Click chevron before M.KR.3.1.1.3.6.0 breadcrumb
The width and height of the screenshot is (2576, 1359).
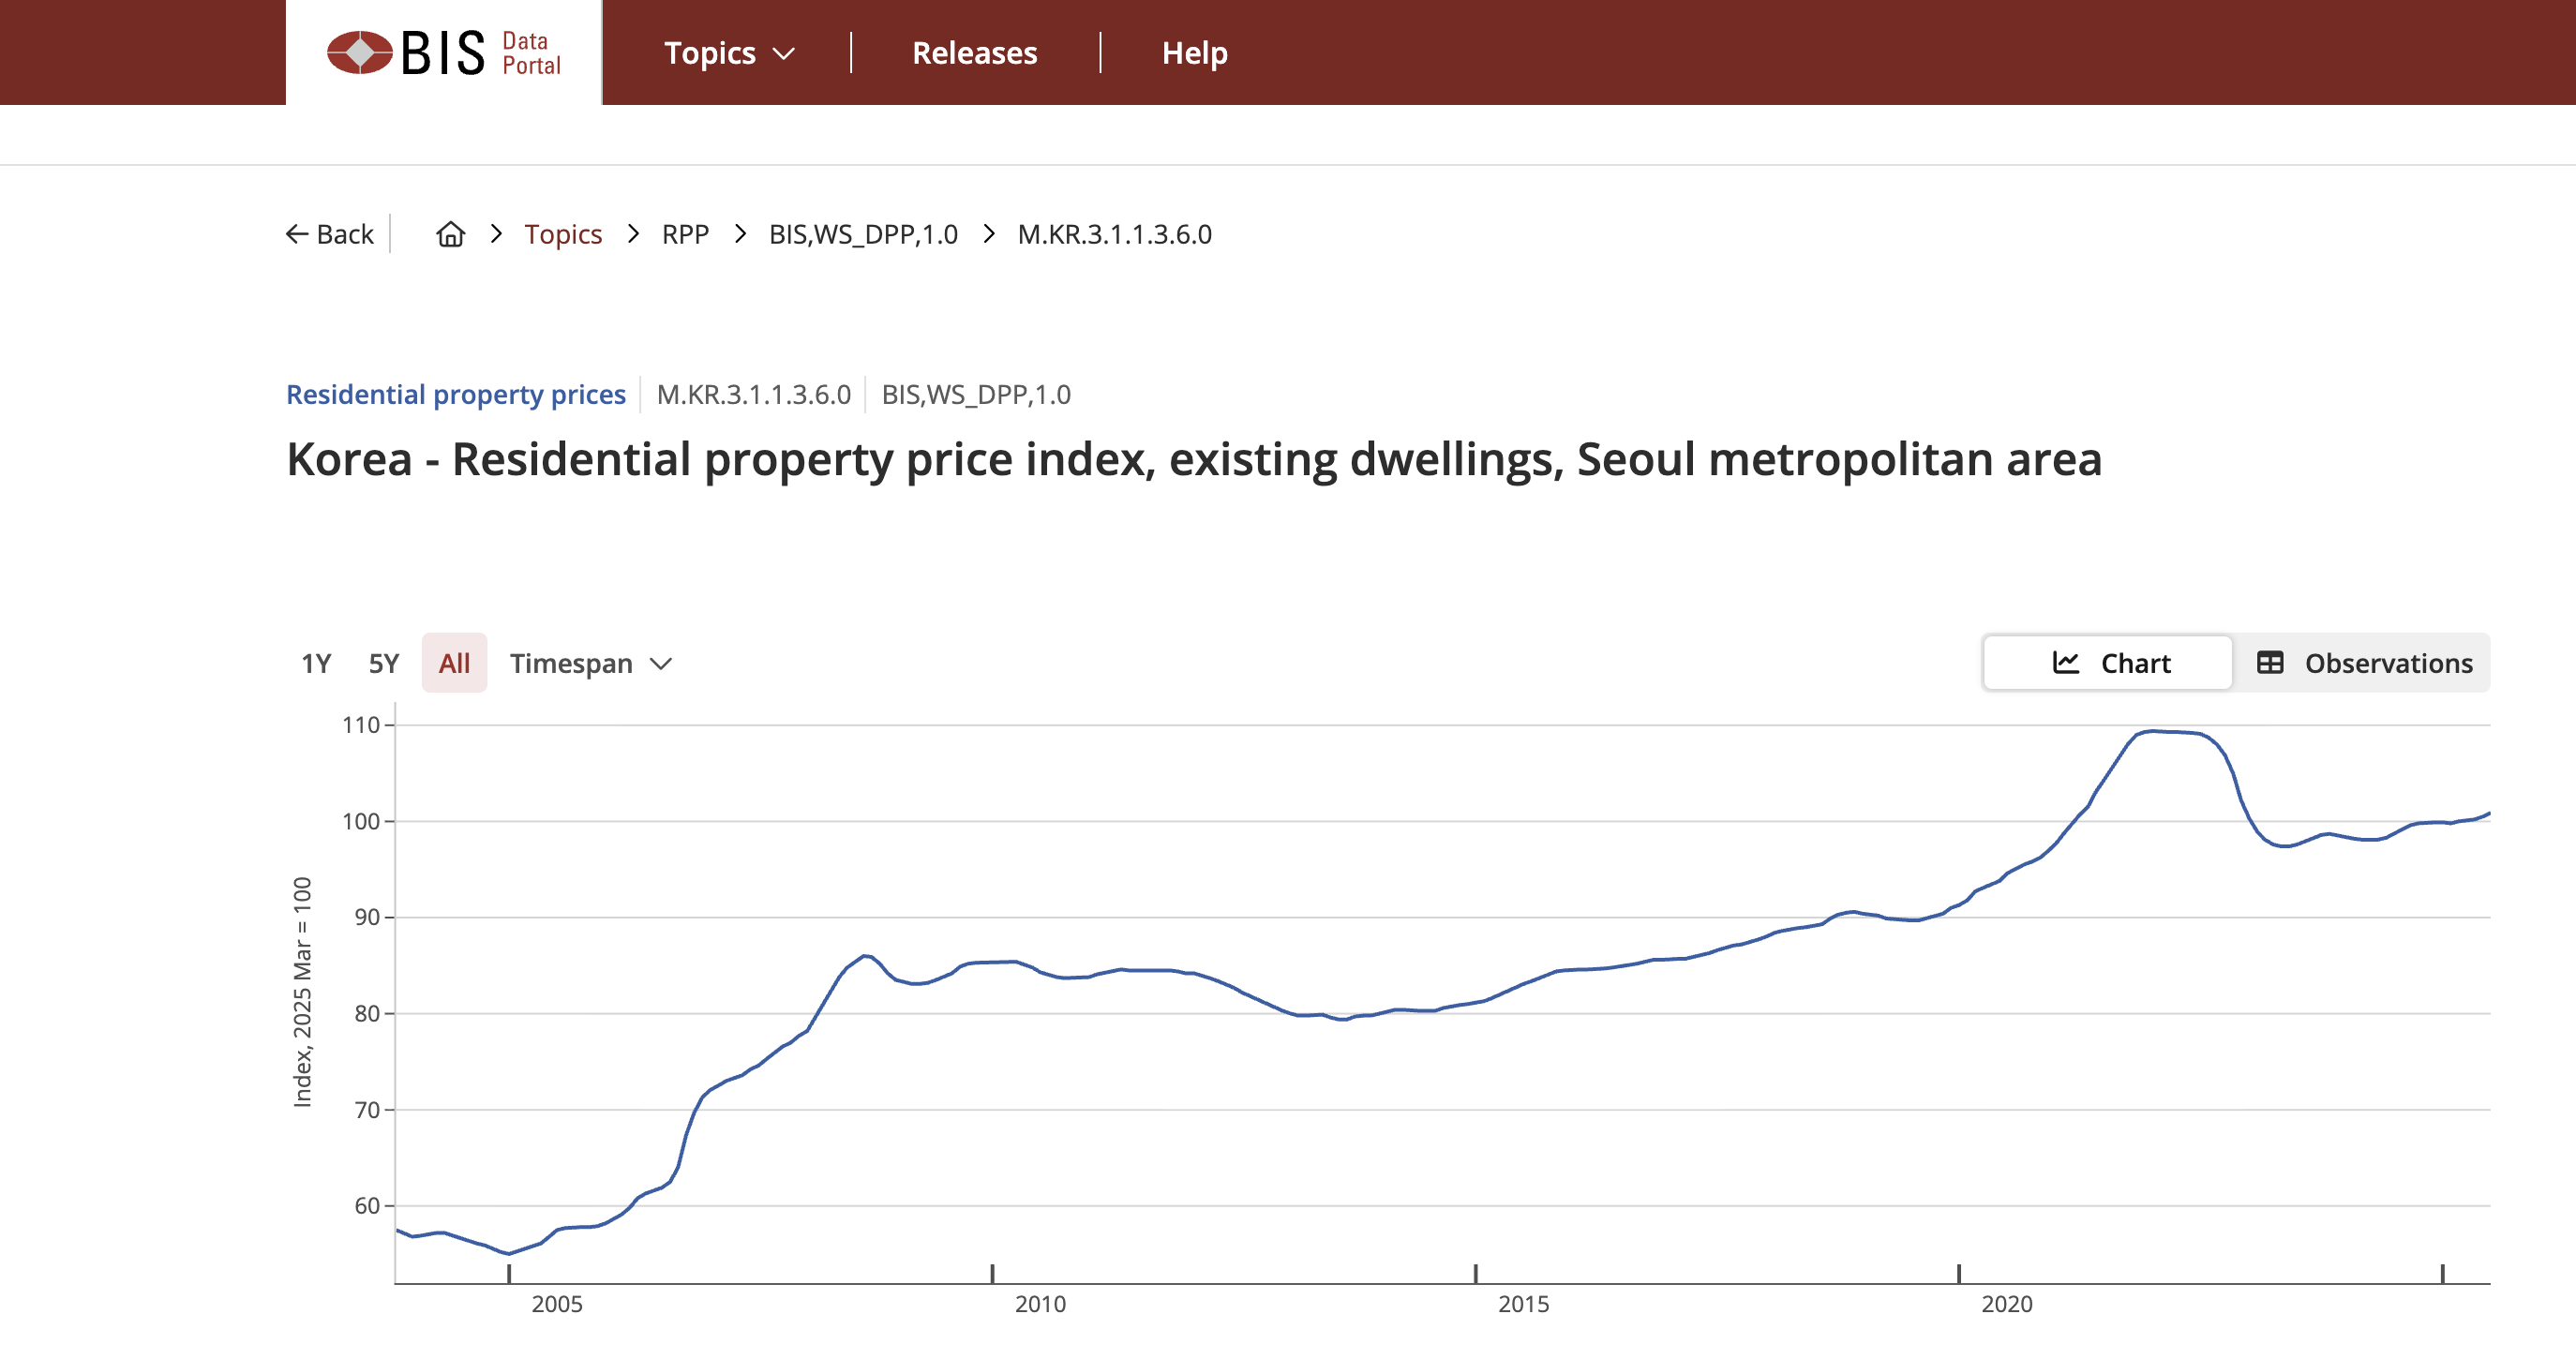(989, 234)
